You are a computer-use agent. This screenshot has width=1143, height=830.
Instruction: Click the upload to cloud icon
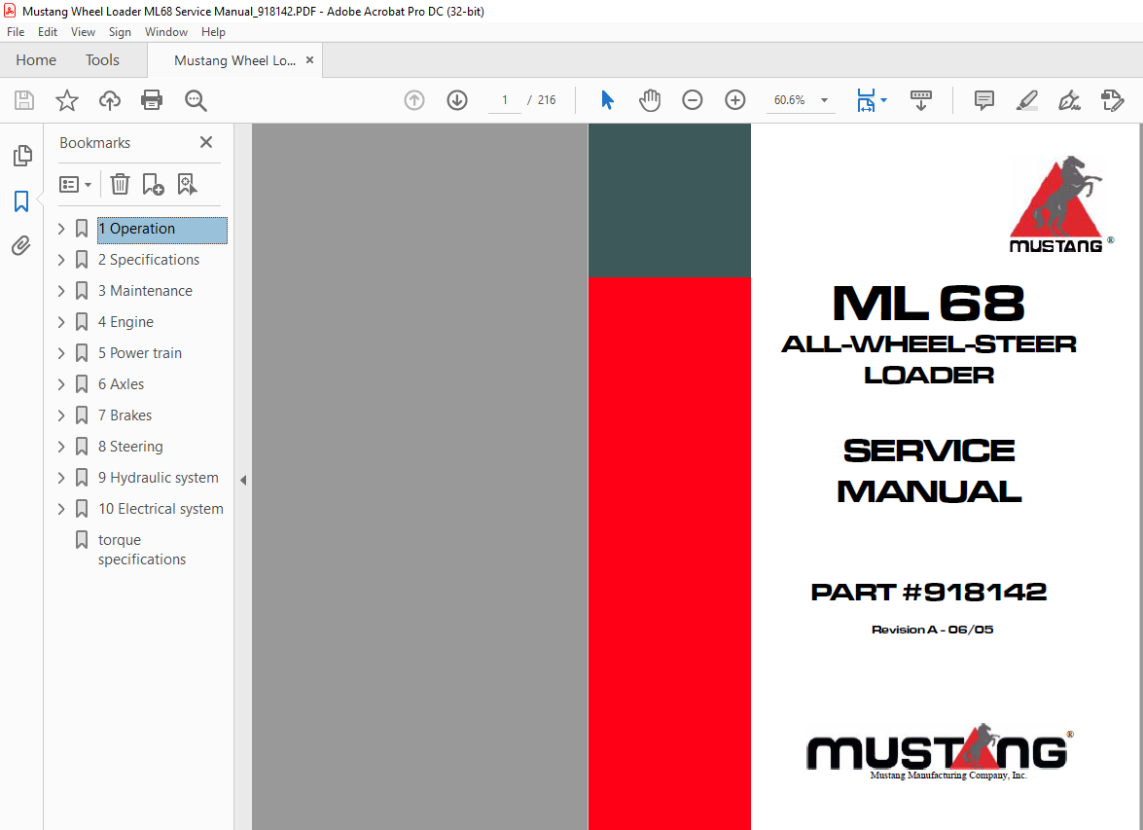(x=110, y=100)
